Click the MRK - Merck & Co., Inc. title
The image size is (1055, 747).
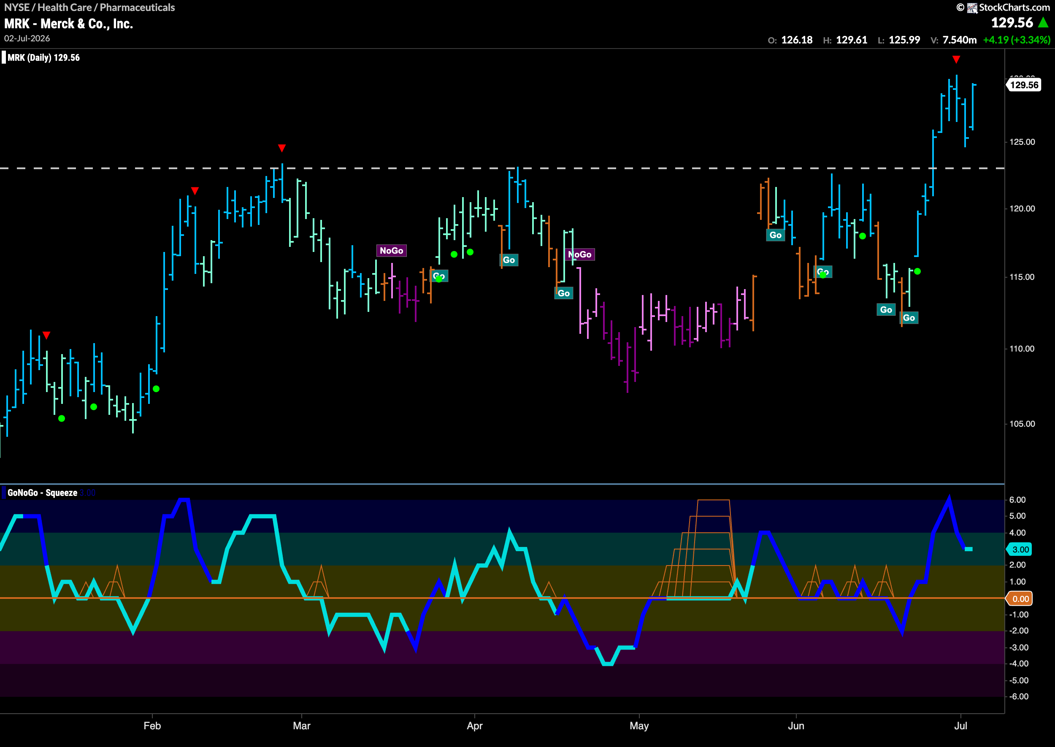pos(68,24)
